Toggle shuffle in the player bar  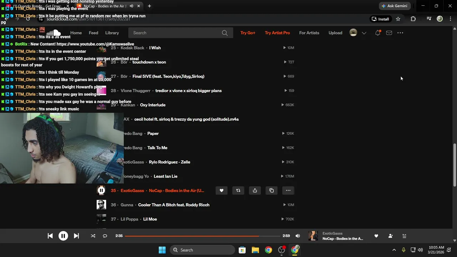click(93, 236)
